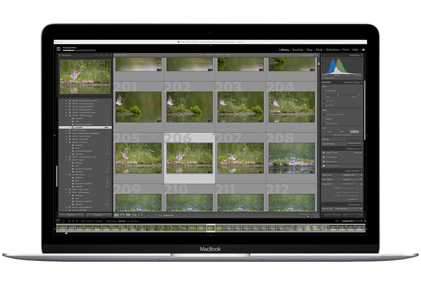Enable the Eye Focus checkbox
421x288 pixels.
pyautogui.click(x=324, y=100)
